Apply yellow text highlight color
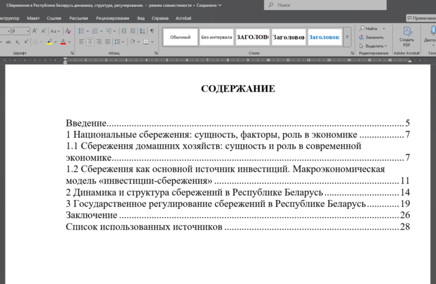 click(x=49, y=42)
